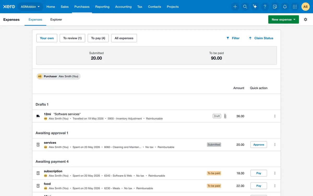This screenshot has height=196, width=313.
Task: Click the Drafts 1 section heading
Action: coord(42,105)
